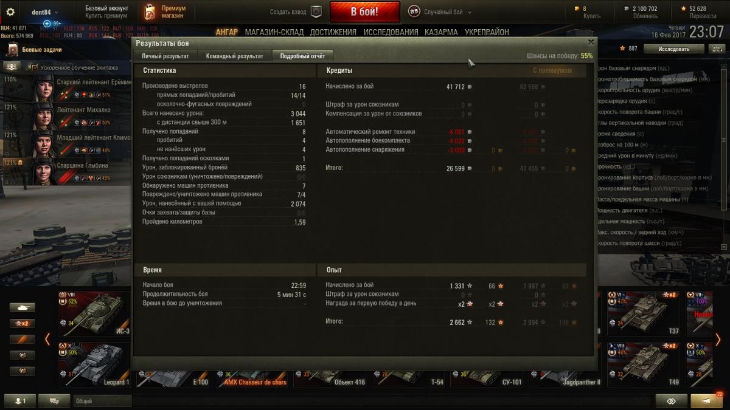Click the chat channels icon at bottom left
The image size is (730, 410).
coord(54,401)
